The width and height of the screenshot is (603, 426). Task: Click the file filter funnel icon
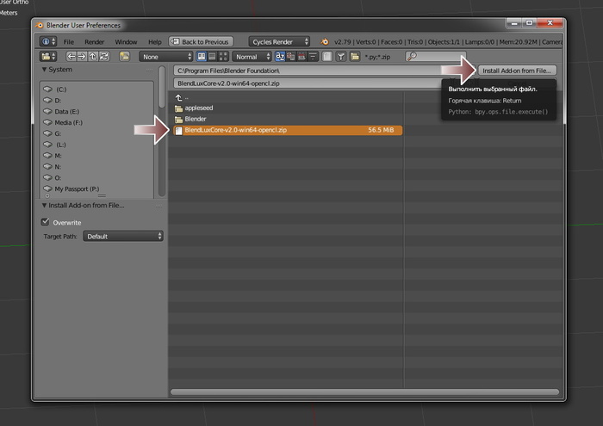[x=341, y=57]
